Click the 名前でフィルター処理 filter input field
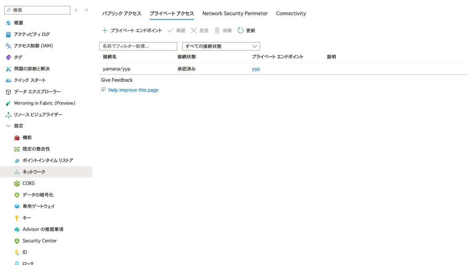Image resolution: width=468 pixels, height=265 pixels. click(x=138, y=46)
